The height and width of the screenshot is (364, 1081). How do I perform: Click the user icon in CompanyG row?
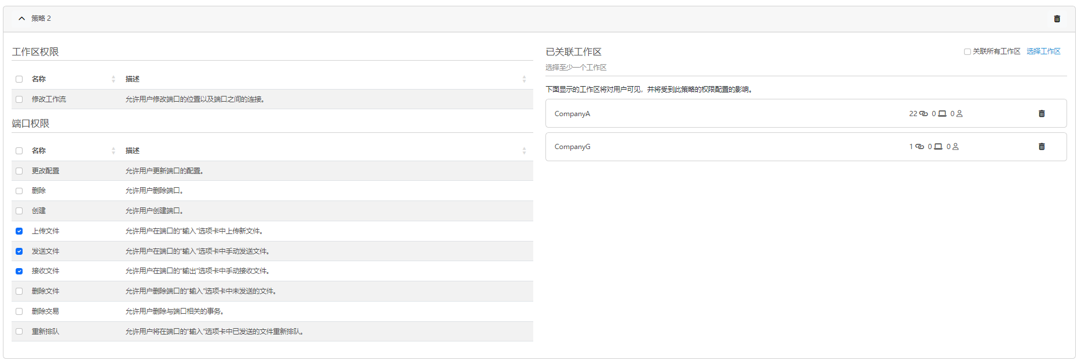tap(955, 147)
